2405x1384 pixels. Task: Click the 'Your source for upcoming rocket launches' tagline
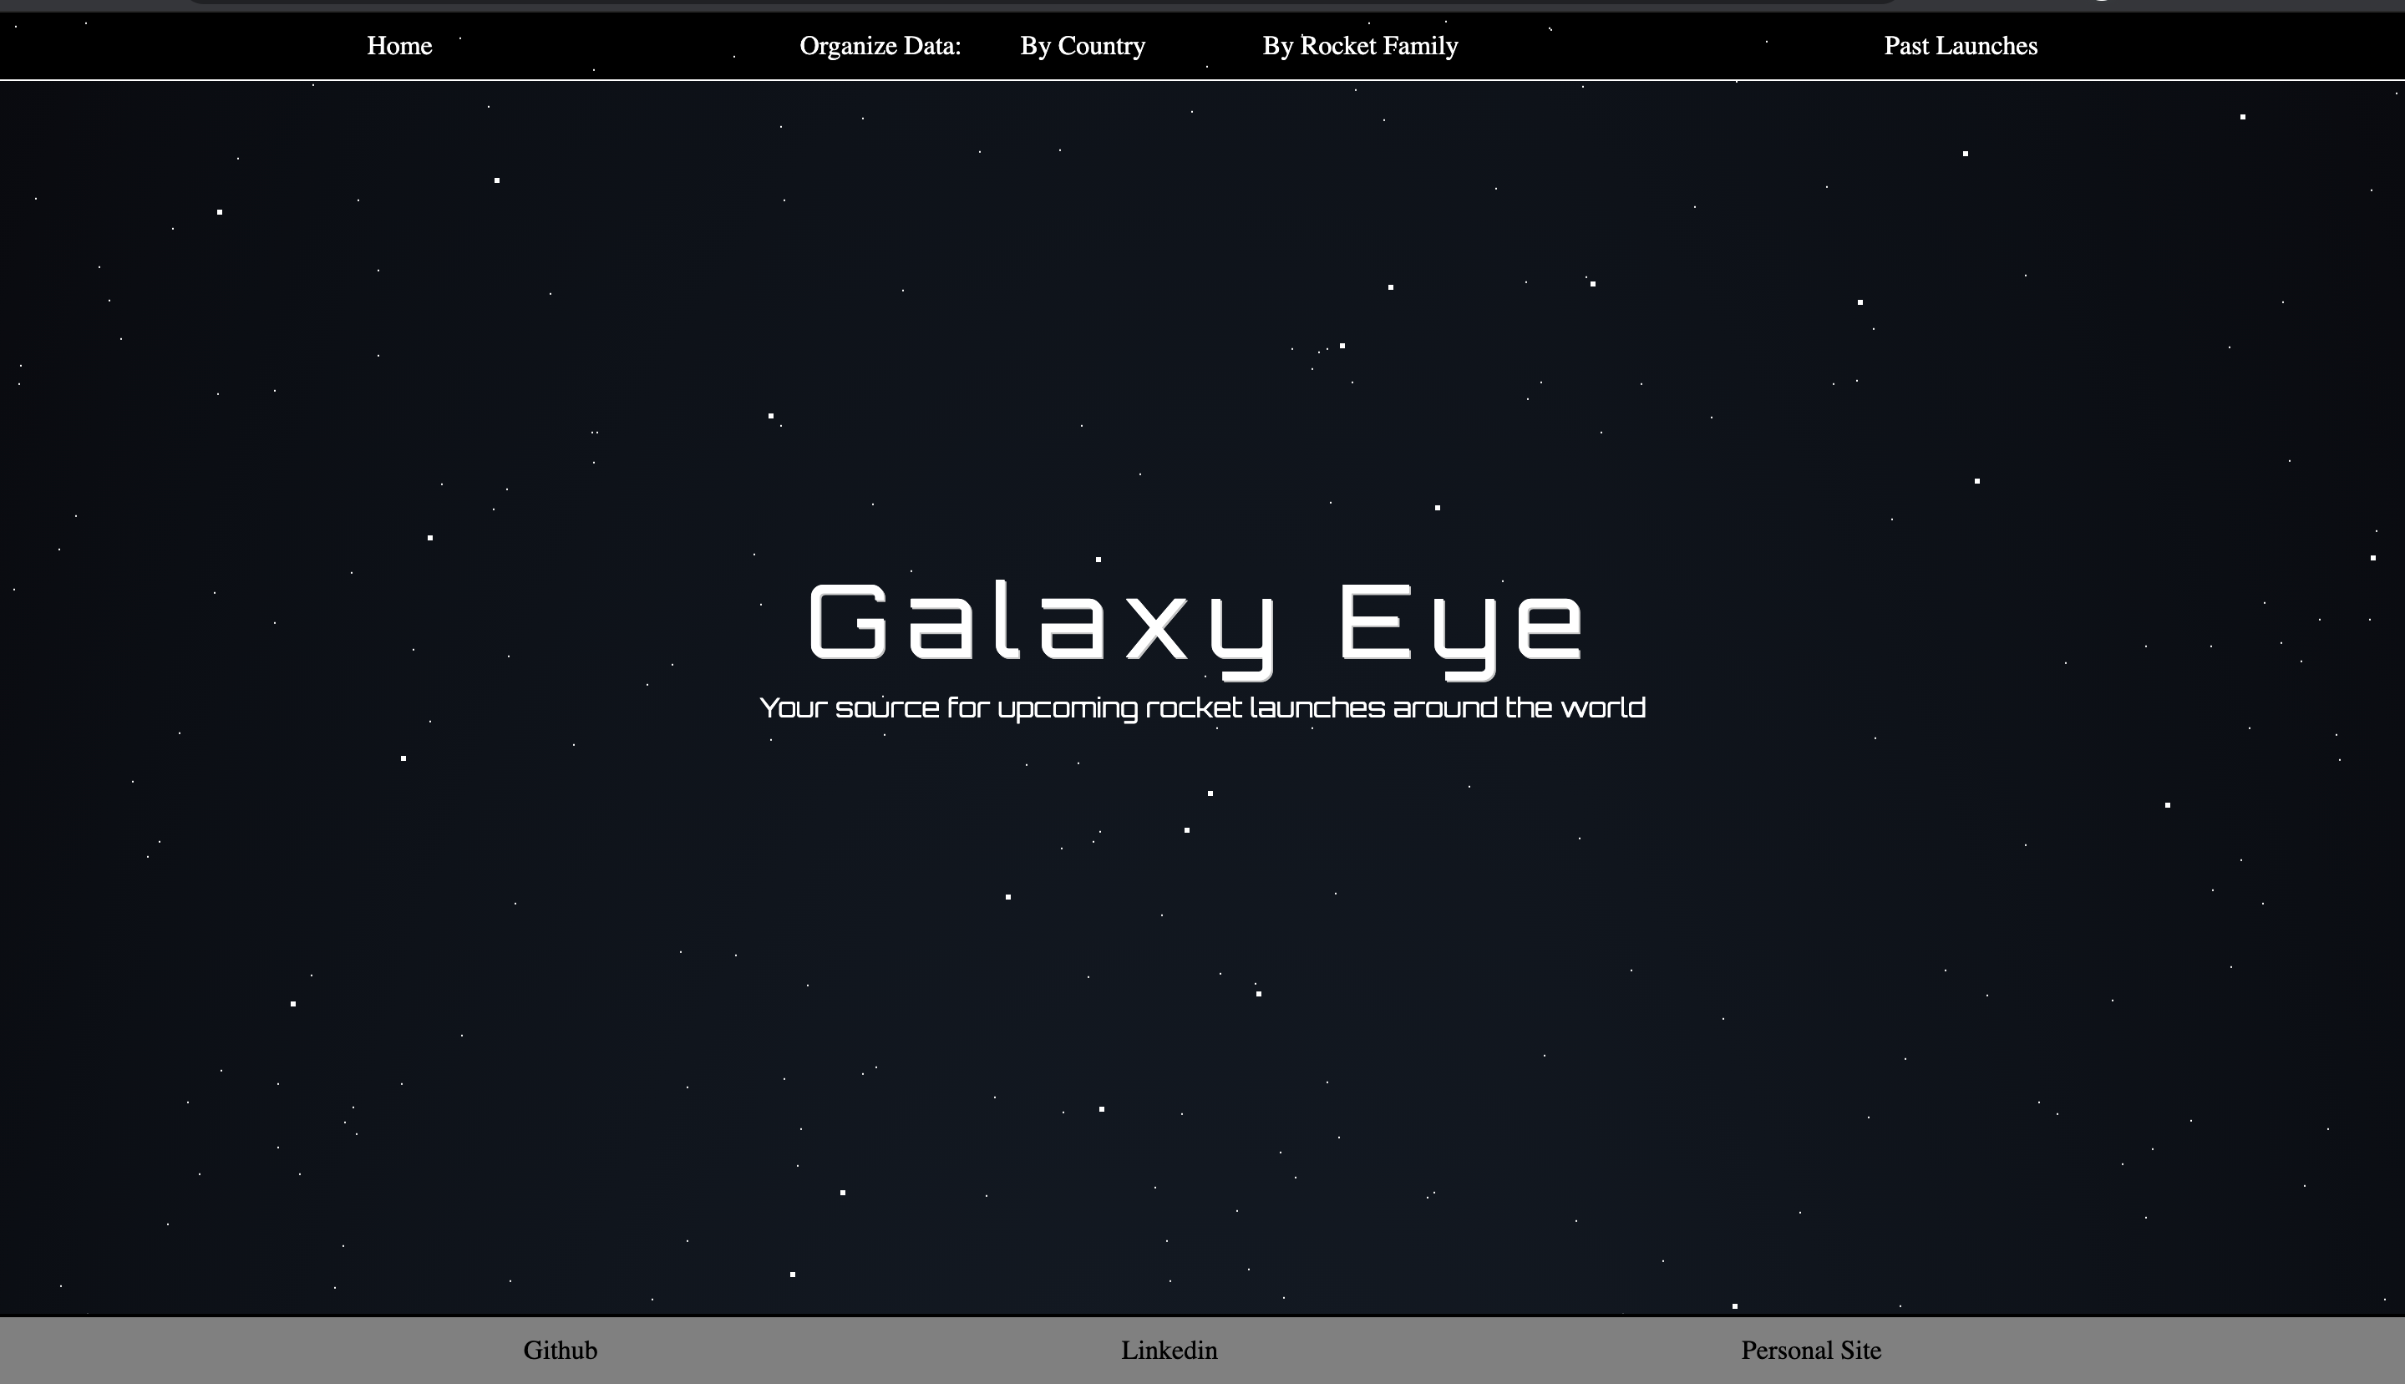point(1201,708)
